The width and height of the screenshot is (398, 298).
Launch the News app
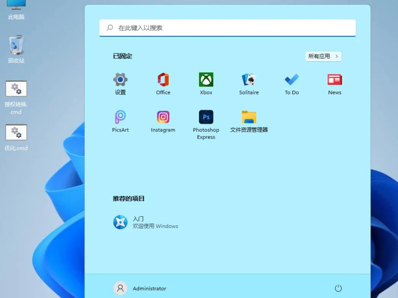coord(334,83)
